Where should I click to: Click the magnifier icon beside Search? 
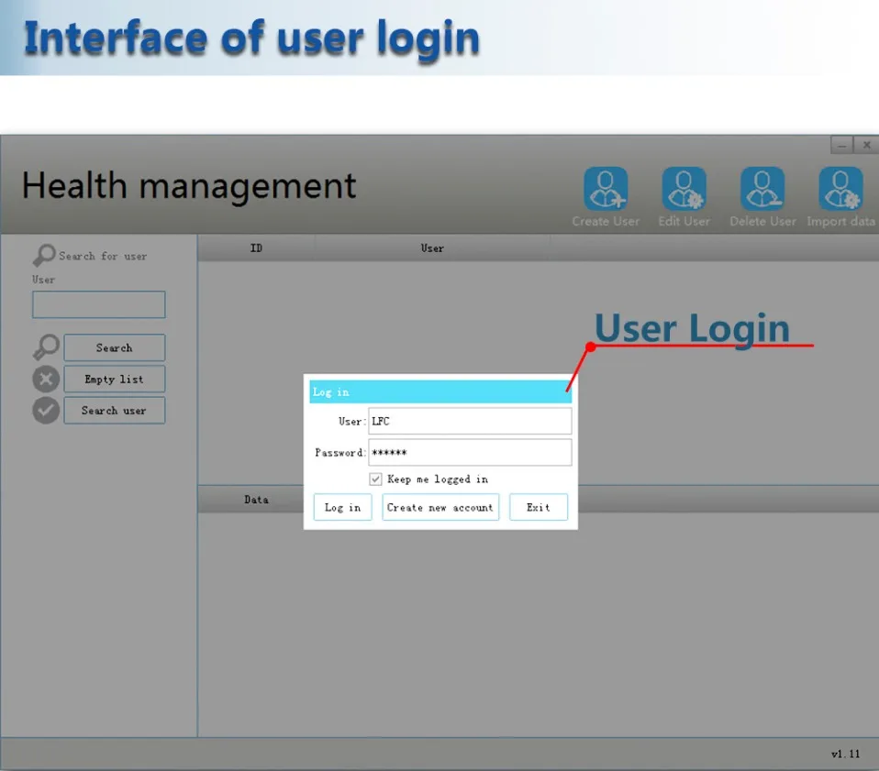coord(46,347)
